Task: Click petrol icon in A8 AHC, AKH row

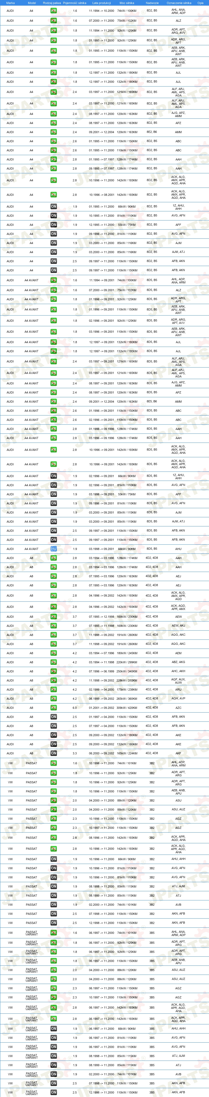Action: pos(53,672)
